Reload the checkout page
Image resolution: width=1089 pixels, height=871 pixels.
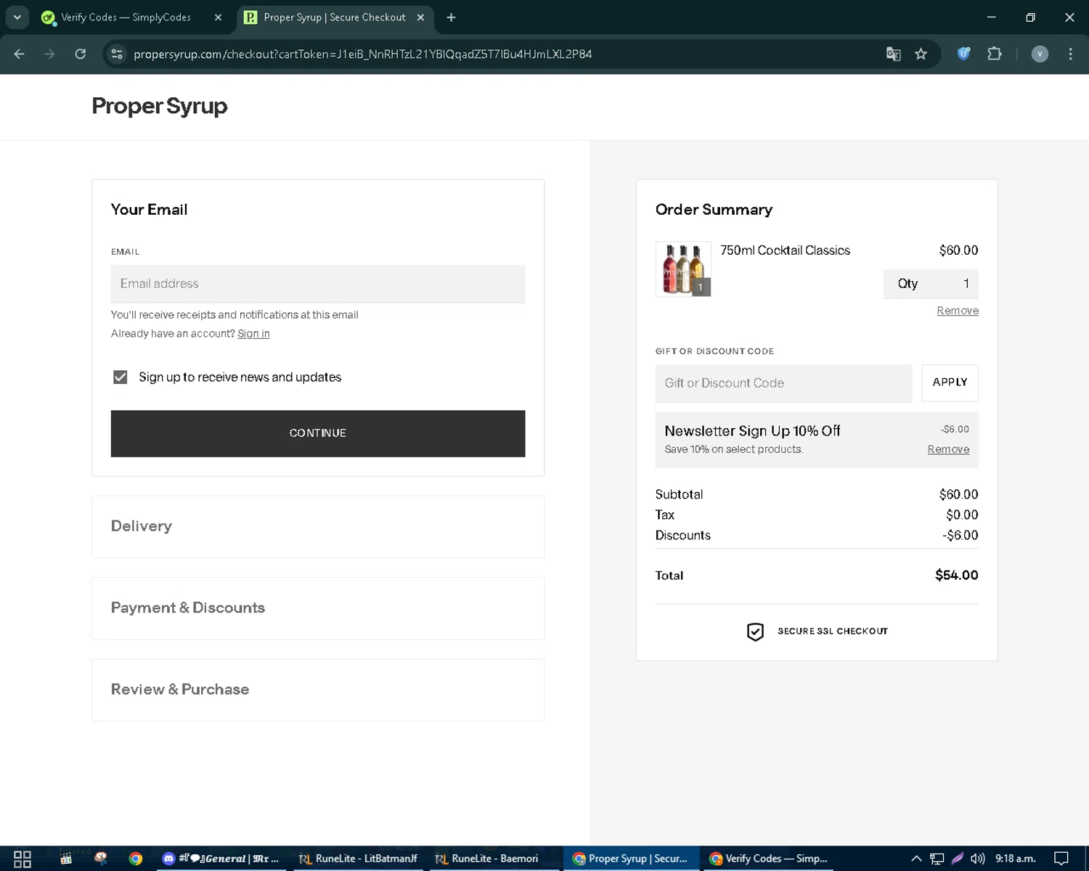click(81, 54)
